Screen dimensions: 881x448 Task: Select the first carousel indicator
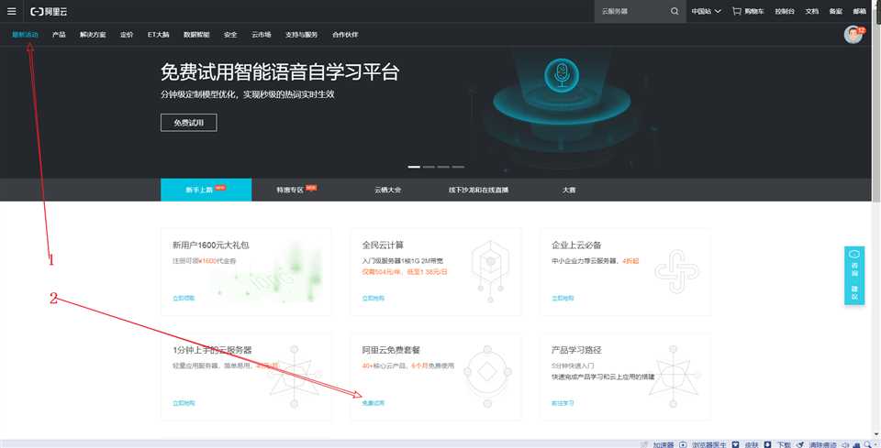[414, 167]
